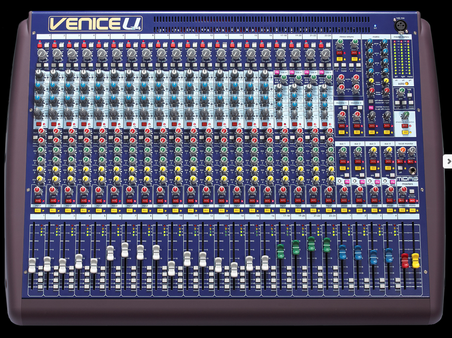The height and width of the screenshot is (338, 452).
Task: Mute the mono master output
Action: (x=412, y=200)
